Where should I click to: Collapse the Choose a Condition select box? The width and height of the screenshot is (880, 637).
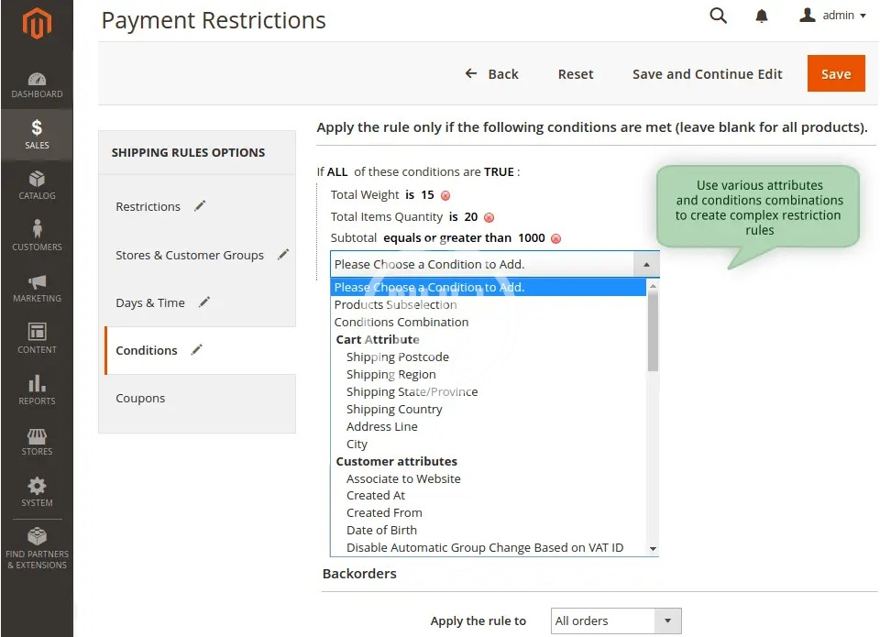[x=645, y=264]
